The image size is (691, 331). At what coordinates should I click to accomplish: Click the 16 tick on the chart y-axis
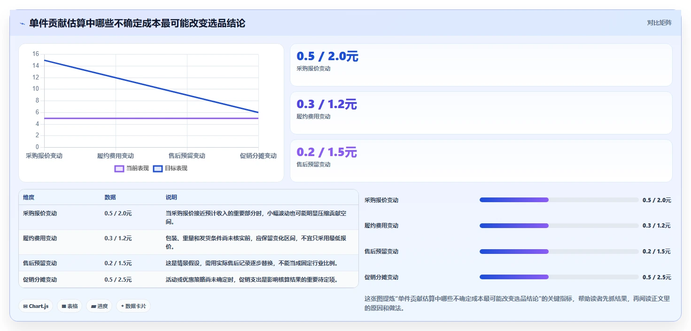pyautogui.click(x=36, y=54)
